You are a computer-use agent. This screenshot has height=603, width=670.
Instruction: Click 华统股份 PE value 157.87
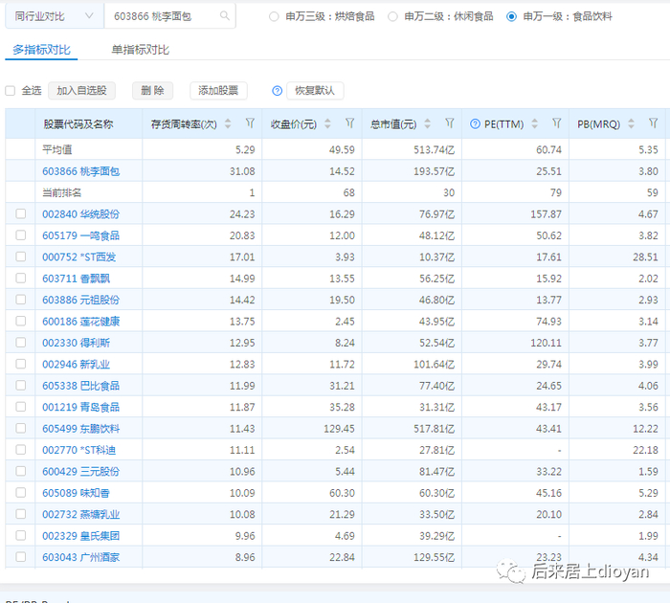coord(547,214)
